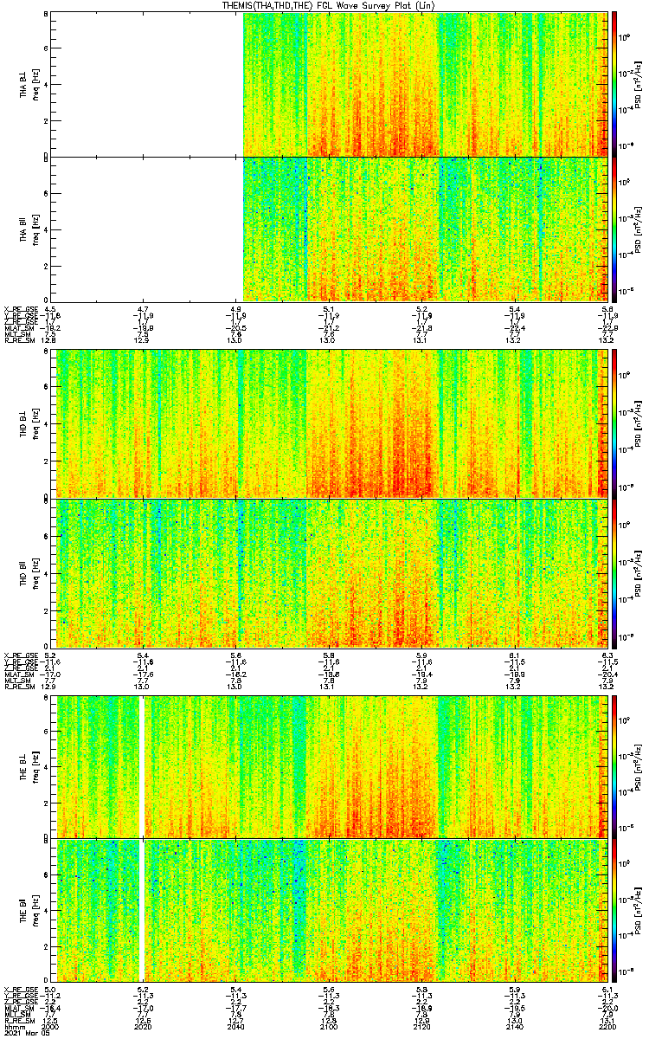The width and height of the screenshot is (649, 1039).
Task: Click X_RE_GSE value 5.6 under THD panels
Action: pyautogui.click(x=236, y=654)
